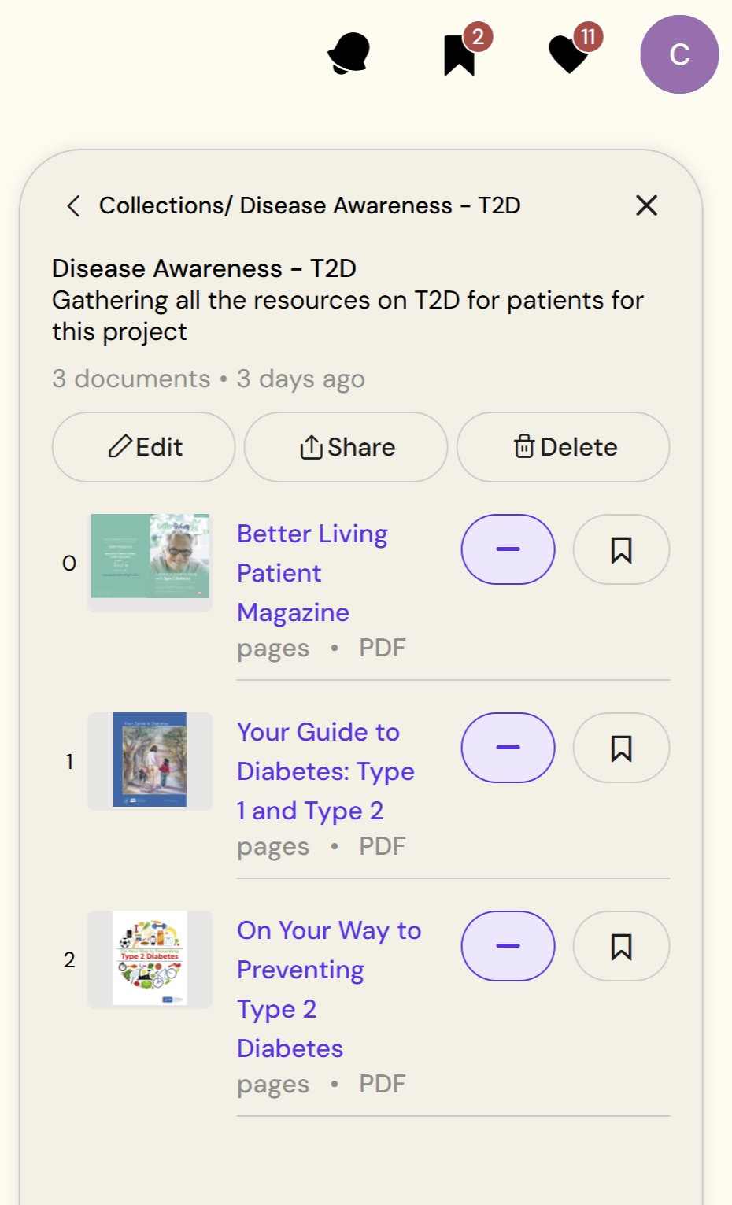Image resolution: width=732 pixels, height=1205 pixels.
Task: Delete the Disease Awareness collection
Action: click(x=564, y=447)
